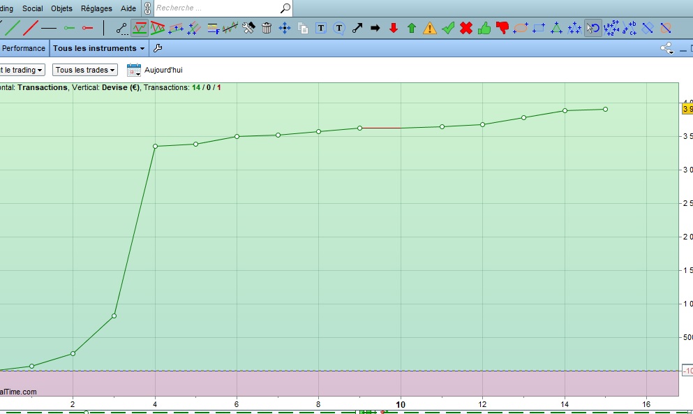Click the Recherche search field

tap(216, 8)
